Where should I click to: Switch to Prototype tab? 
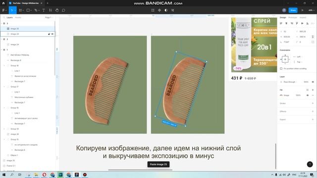tap(293, 18)
